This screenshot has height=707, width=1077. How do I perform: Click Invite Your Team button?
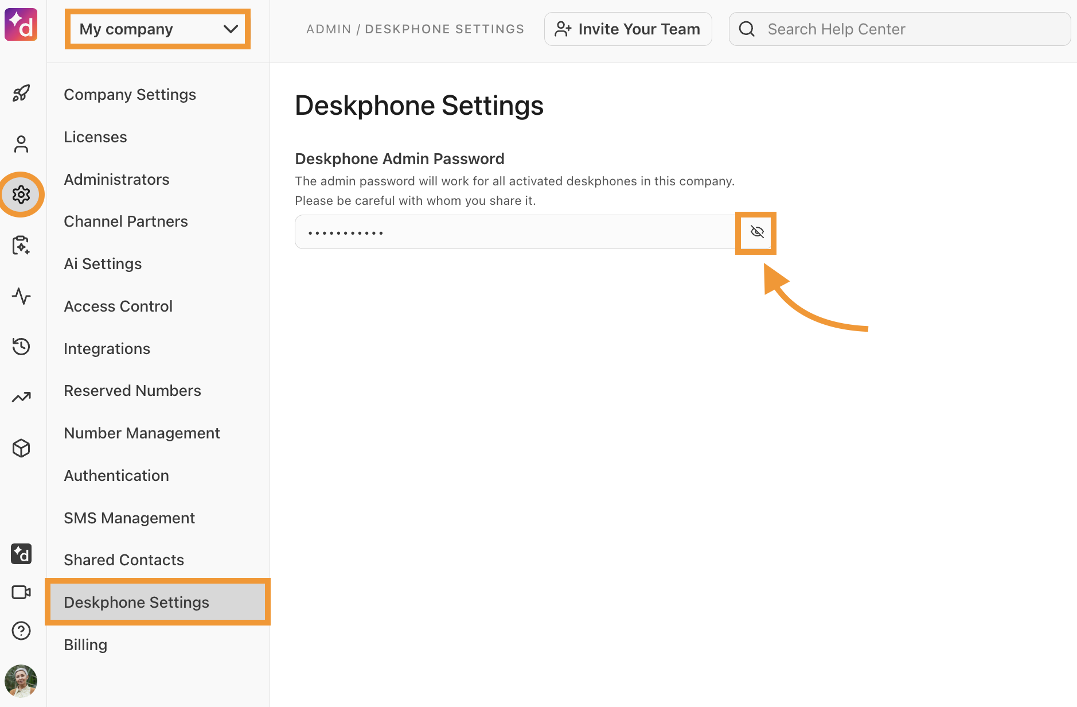(628, 29)
